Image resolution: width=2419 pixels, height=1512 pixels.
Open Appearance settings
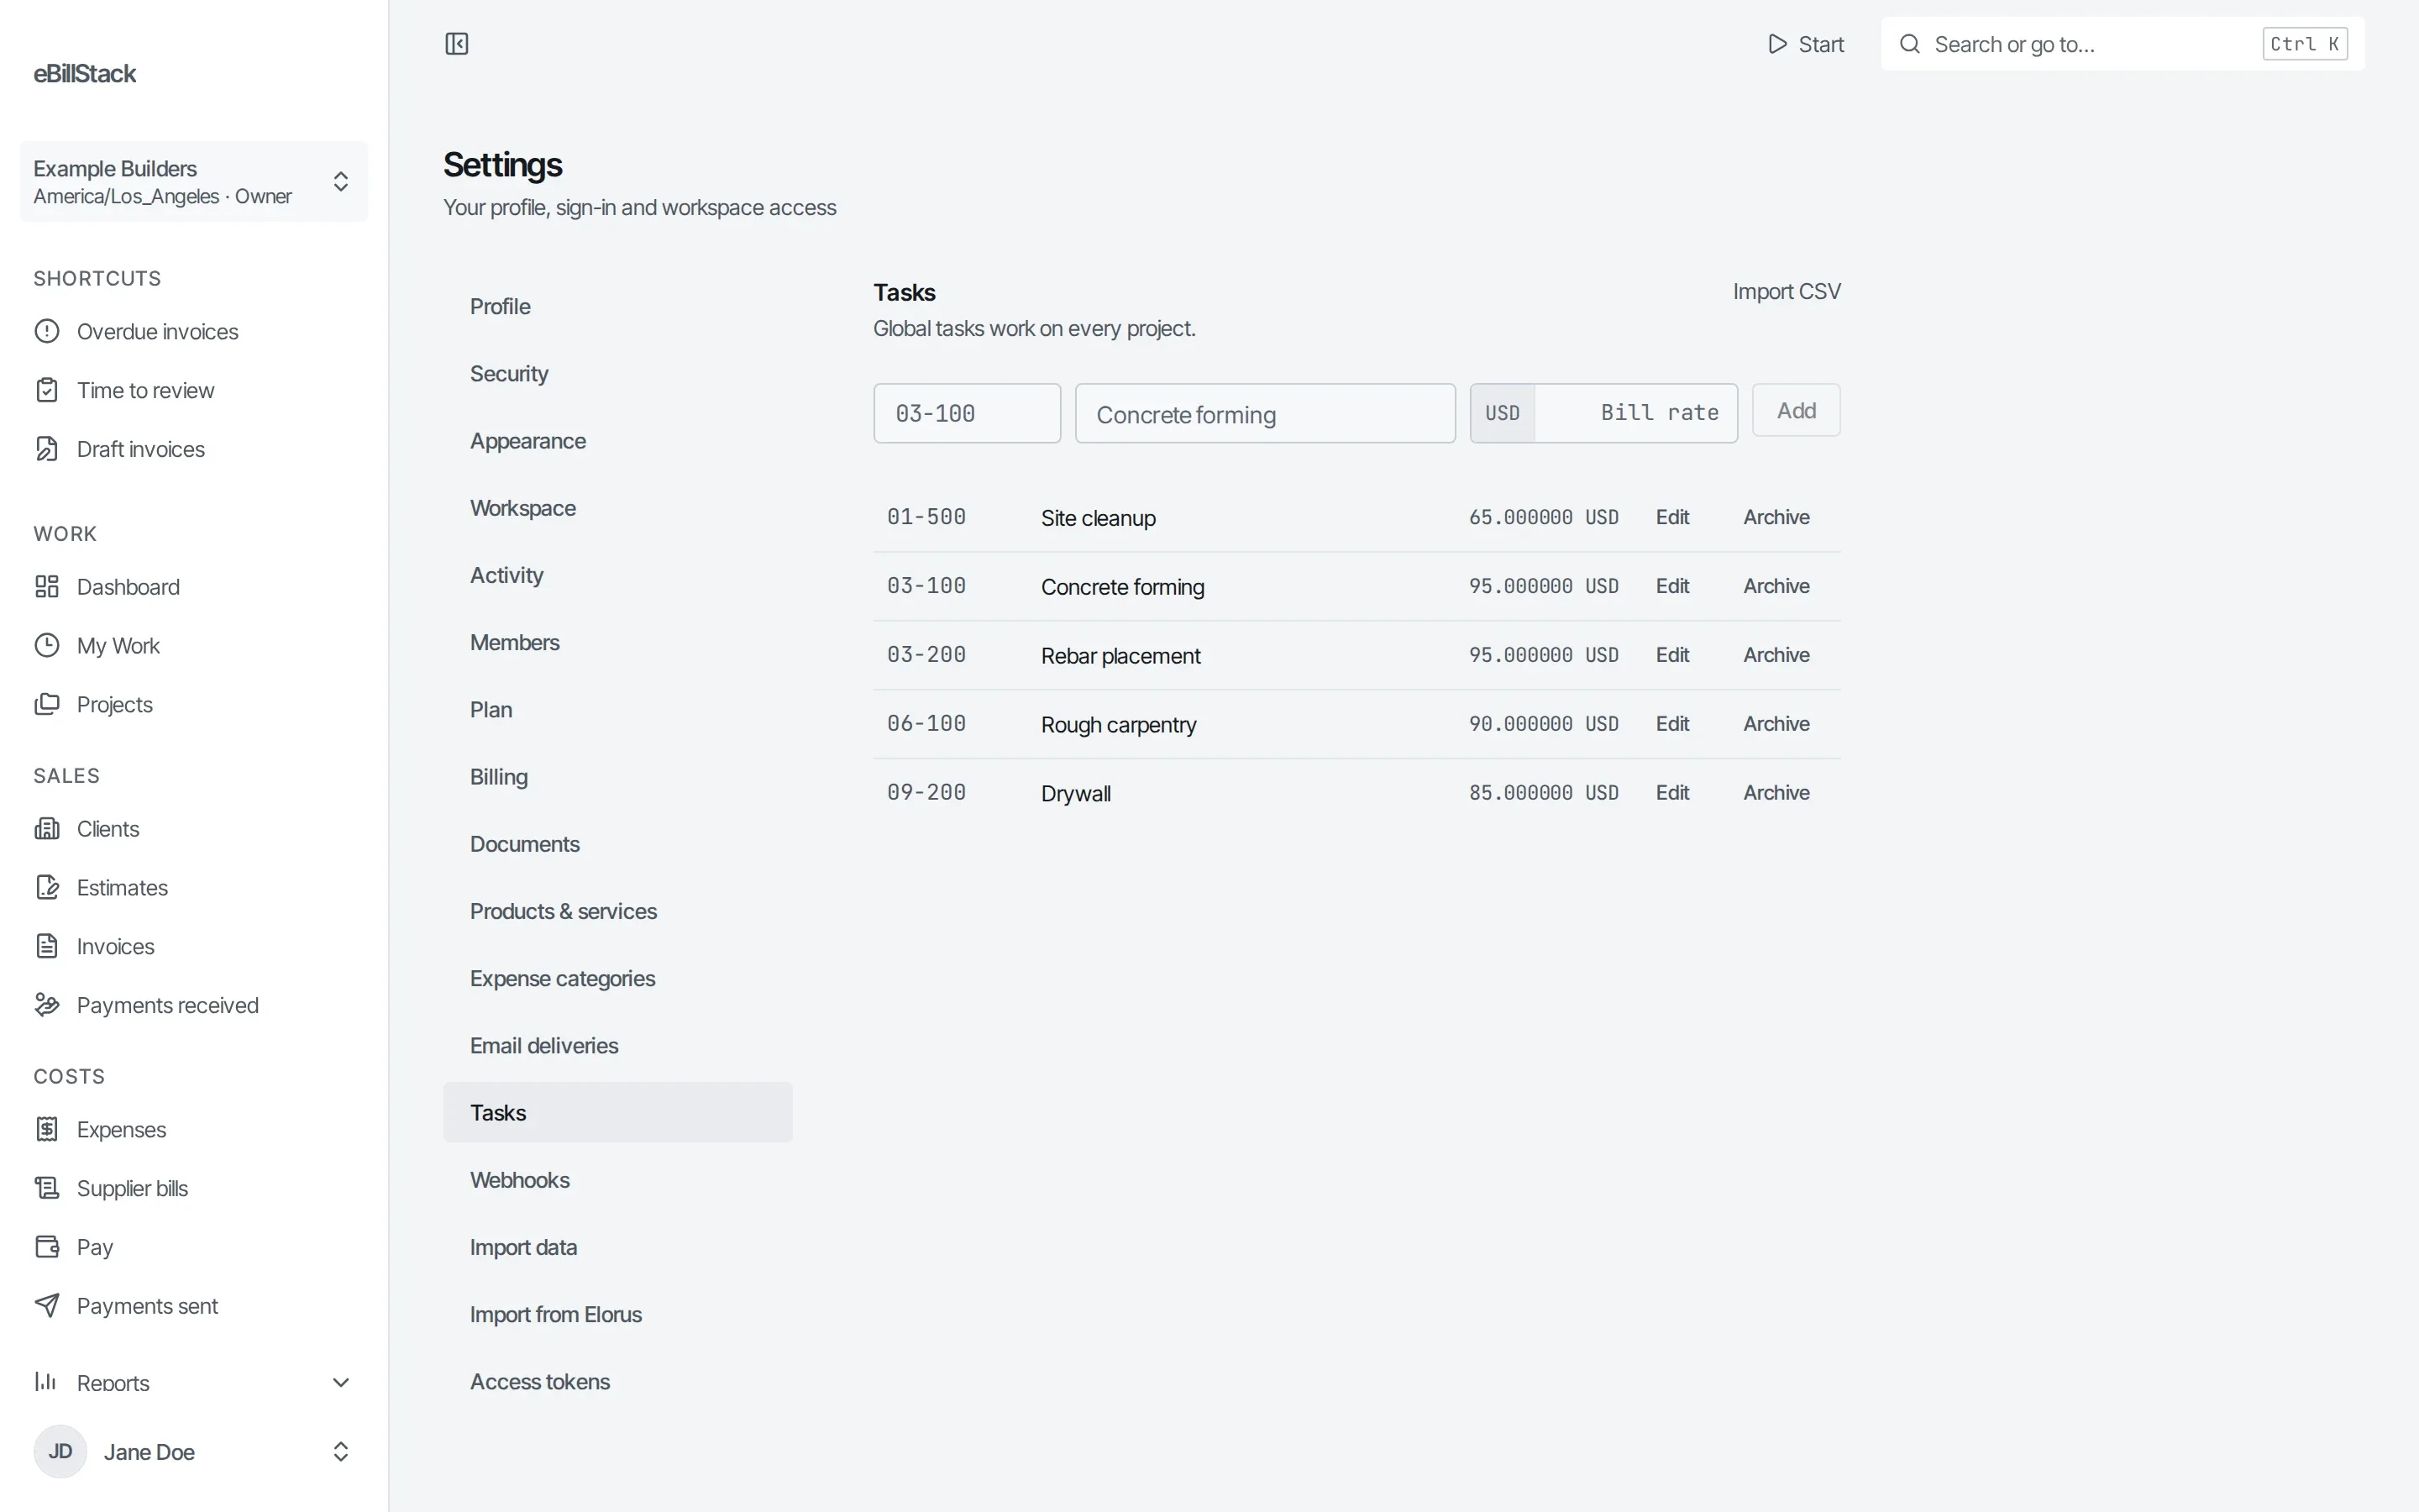(617, 441)
